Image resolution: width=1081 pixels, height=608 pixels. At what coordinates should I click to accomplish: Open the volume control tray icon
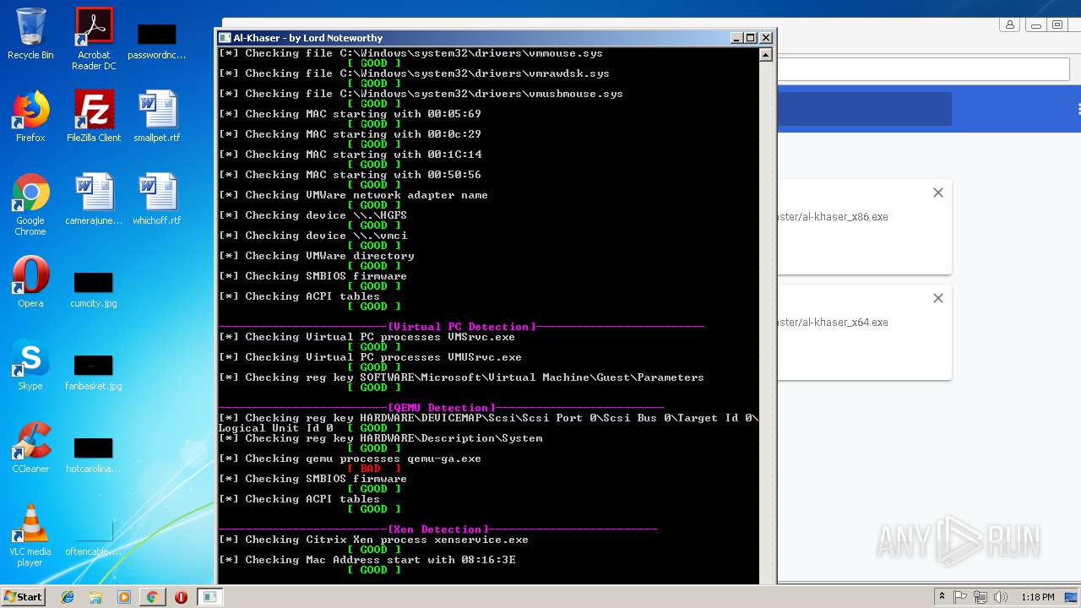pyautogui.click(x=1002, y=597)
